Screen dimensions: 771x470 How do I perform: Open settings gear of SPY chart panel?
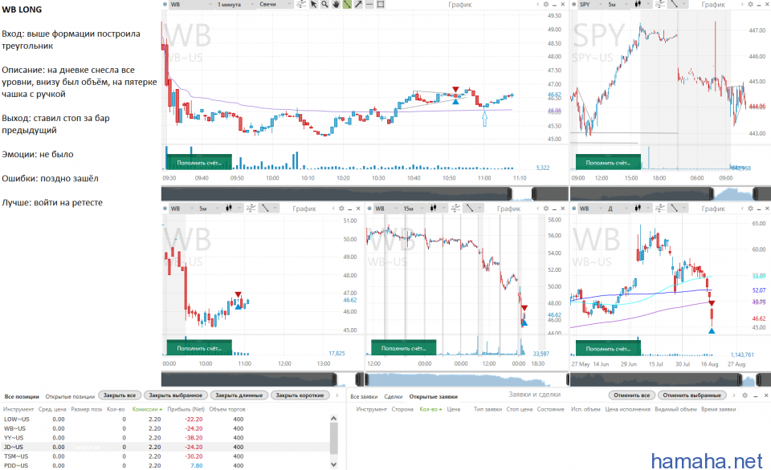click(750, 5)
